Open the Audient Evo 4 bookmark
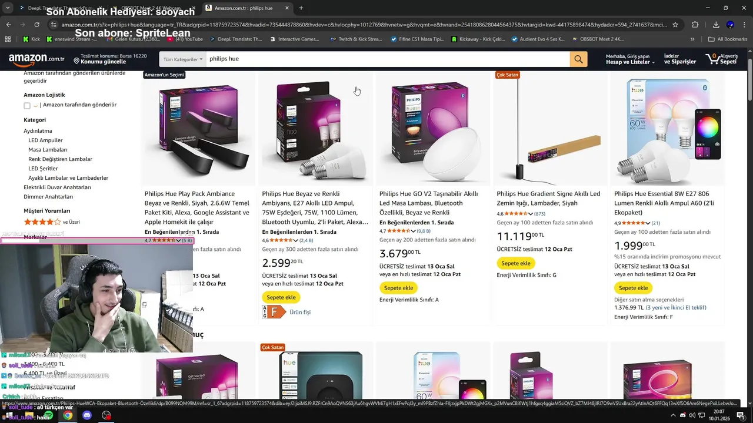The image size is (753, 423). pyautogui.click(x=538, y=39)
